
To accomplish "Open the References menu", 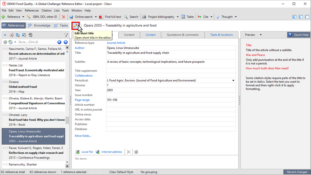I will click(x=32, y=10).
